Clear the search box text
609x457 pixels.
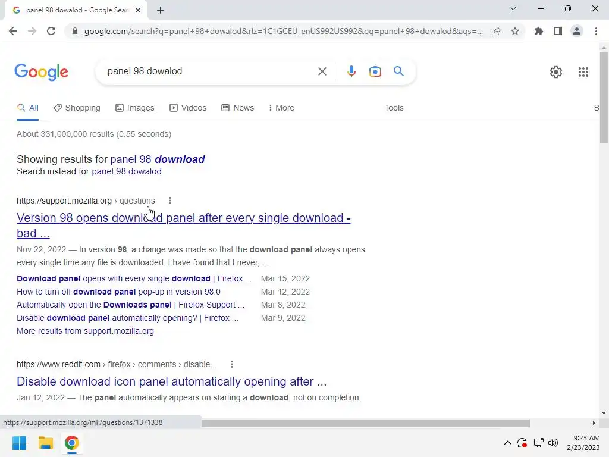coord(322,71)
